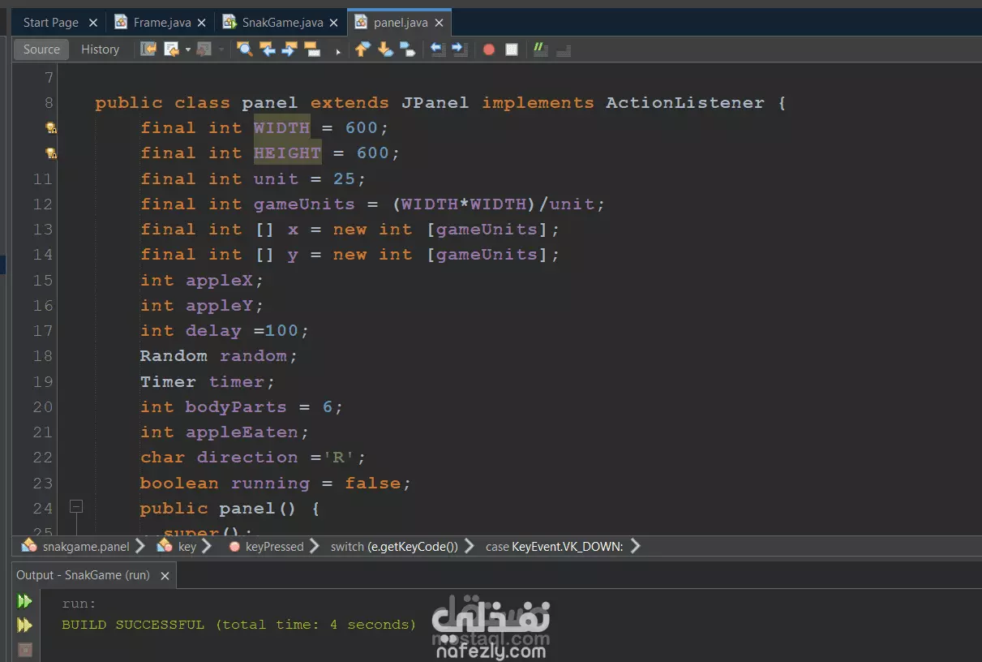Click the navigate Back icon in editor toolbar
This screenshot has width=982, height=662.
click(x=171, y=49)
